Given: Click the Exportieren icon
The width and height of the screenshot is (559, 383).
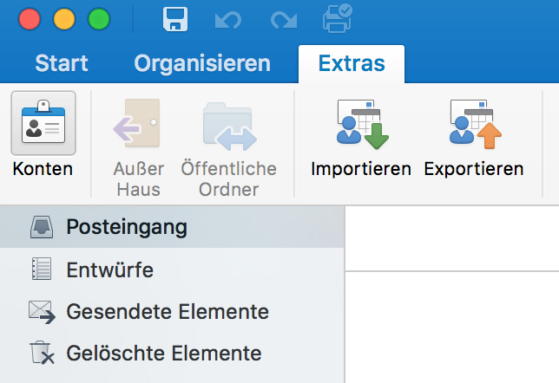Looking at the screenshot, I should point(474,125).
